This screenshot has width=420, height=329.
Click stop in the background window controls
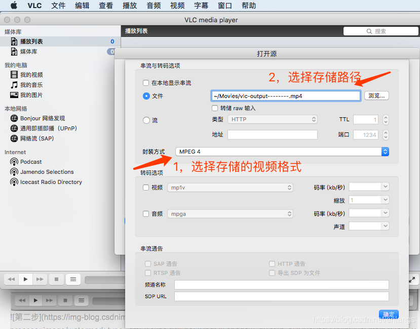click(x=65, y=300)
